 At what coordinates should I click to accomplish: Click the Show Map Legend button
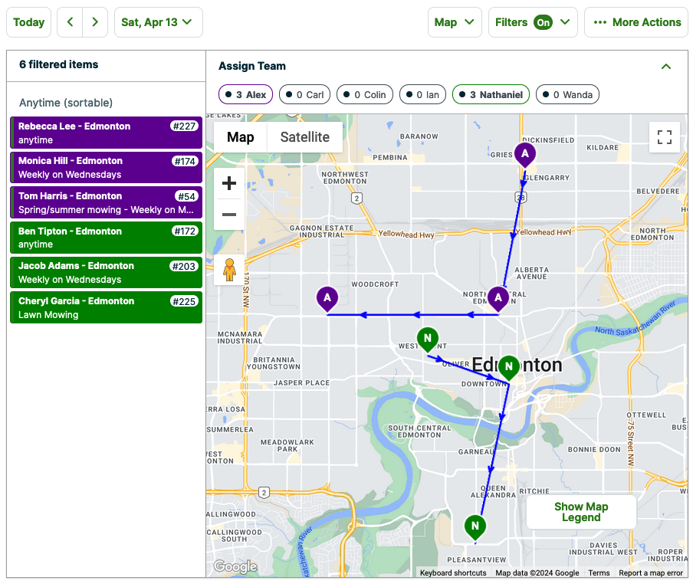click(580, 512)
